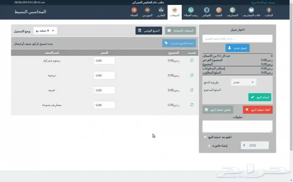This screenshot has width=293, height=182.
Task: Click the المجموع الفرعي subtotal label
Action: (x=213, y=60)
